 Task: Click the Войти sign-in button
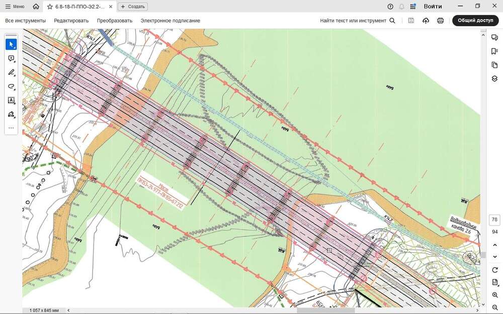click(x=433, y=7)
